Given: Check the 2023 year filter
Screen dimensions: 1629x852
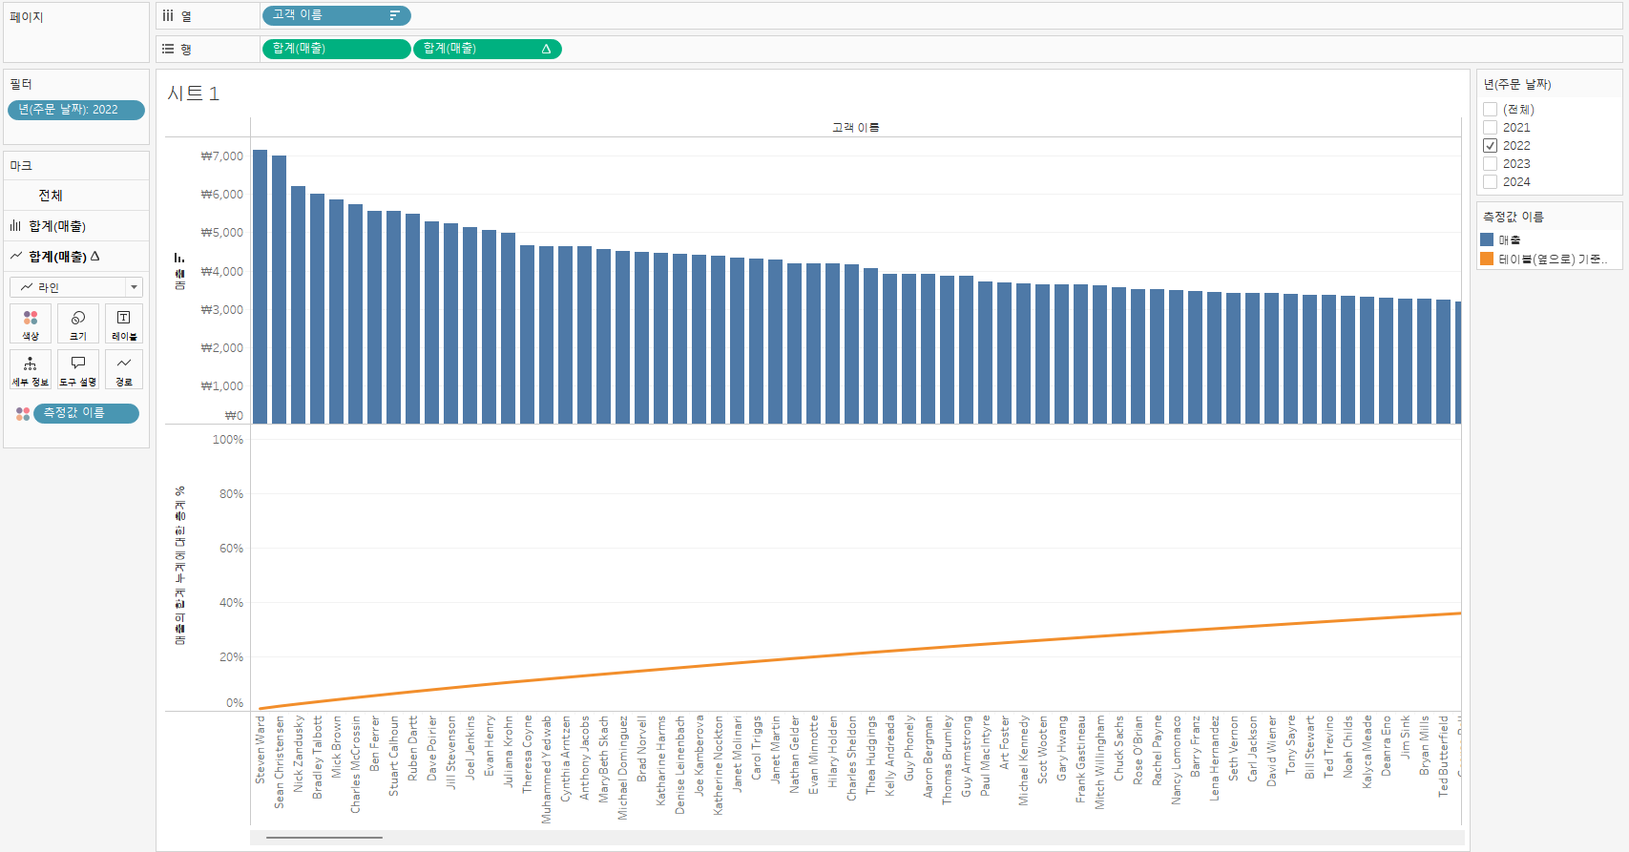Looking at the screenshot, I should click(1490, 164).
